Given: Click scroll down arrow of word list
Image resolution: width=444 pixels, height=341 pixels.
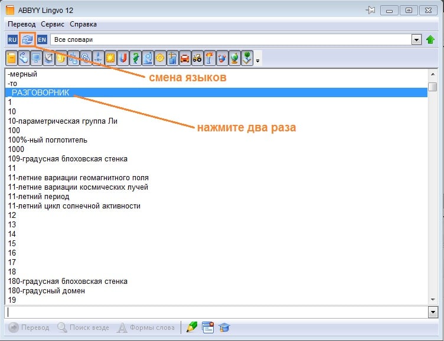Looking at the screenshot, I should point(433,299).
